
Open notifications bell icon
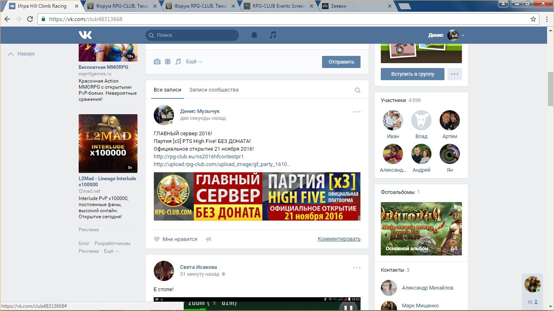pyautogui.click(x=254, y=35)
